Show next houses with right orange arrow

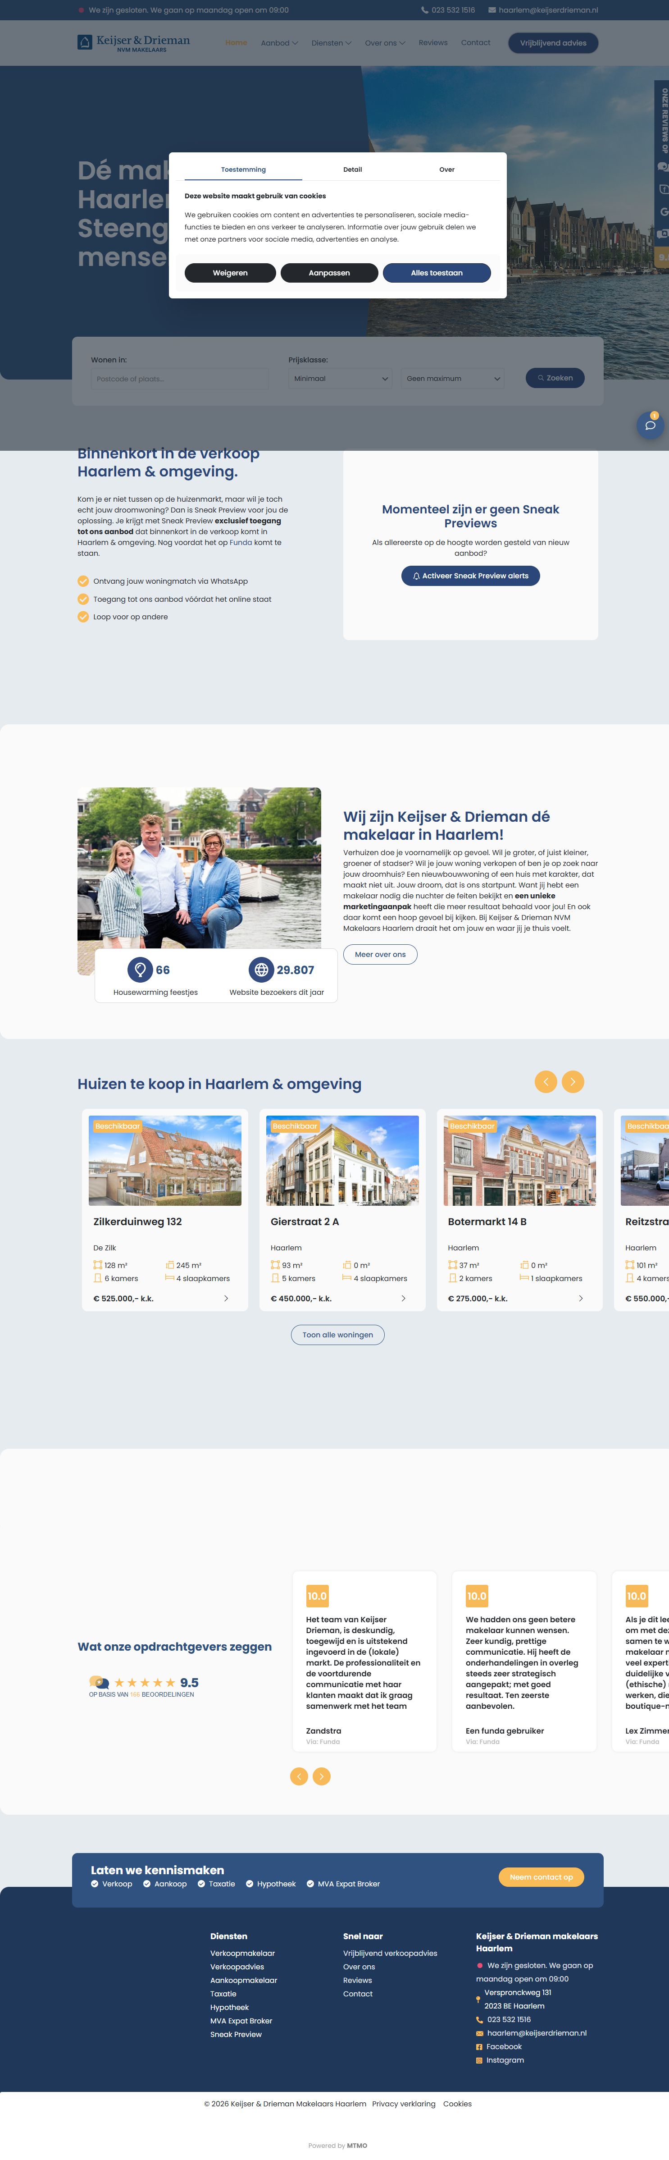(x=573, y=1082)
